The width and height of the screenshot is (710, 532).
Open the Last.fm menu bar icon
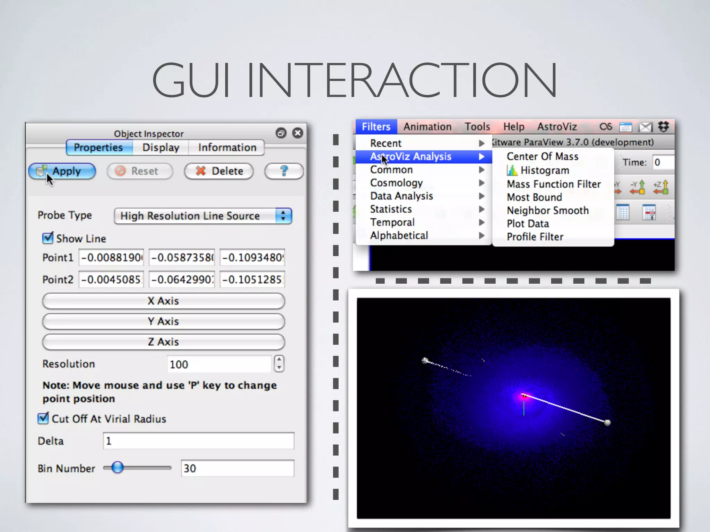coord(606,127)
